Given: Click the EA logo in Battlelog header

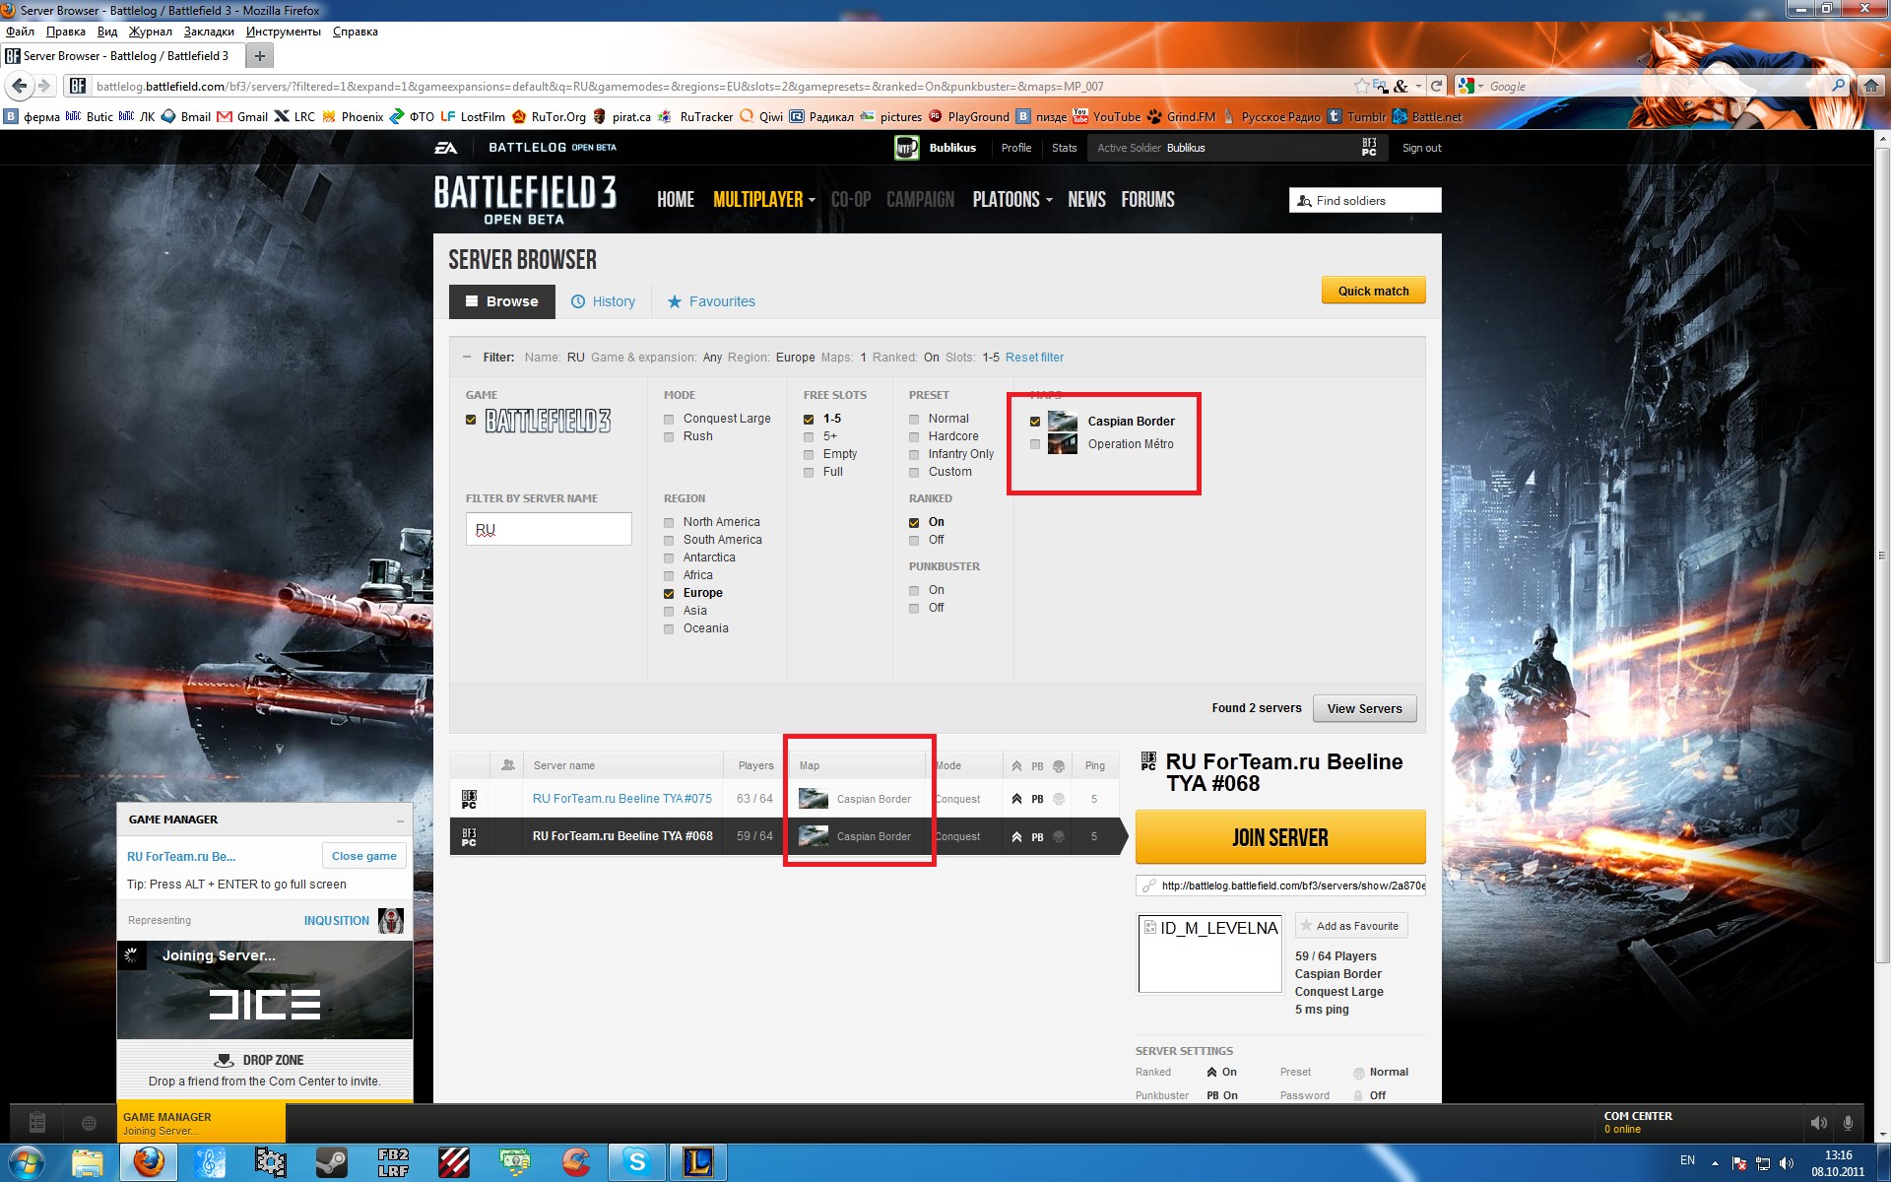Looking at the screenshot, I should click(x=445, y=148).
